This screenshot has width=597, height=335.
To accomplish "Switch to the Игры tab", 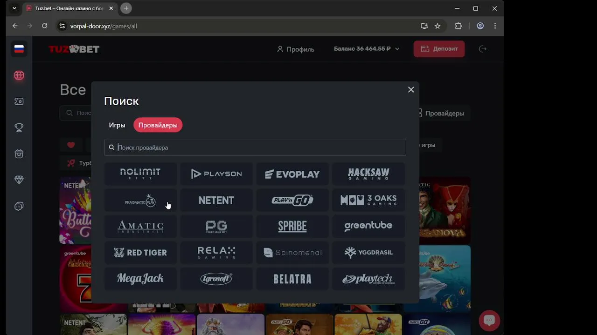I will [117, 125].
